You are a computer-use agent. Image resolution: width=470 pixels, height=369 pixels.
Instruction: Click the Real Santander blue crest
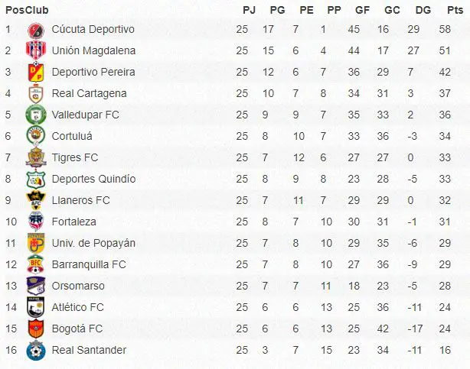pos(36,351)
